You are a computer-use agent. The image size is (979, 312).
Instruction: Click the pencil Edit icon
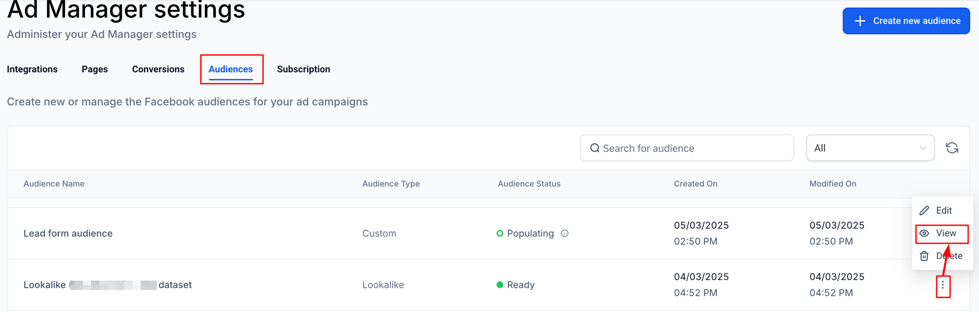click(924, 211)
